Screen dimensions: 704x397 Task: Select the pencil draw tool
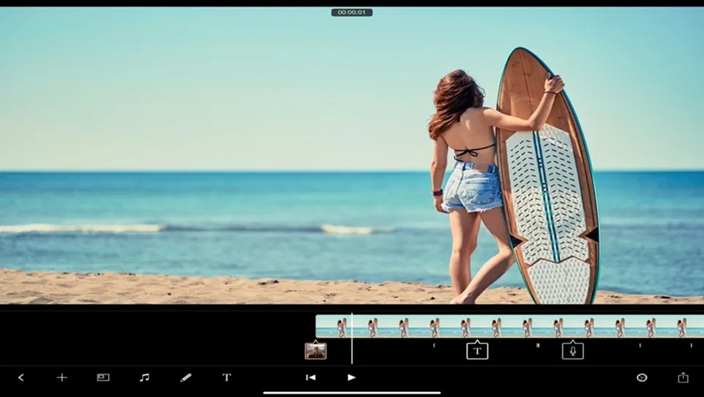click(186, 377)
